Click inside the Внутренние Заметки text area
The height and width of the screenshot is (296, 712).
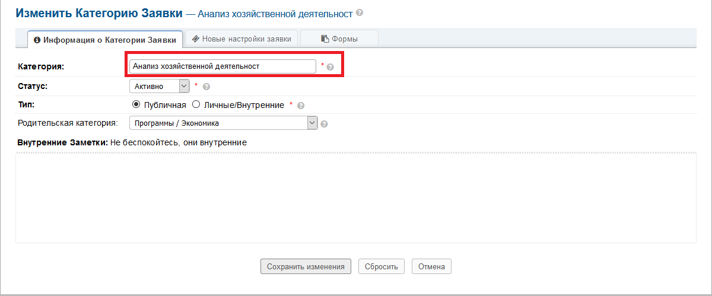355,198
